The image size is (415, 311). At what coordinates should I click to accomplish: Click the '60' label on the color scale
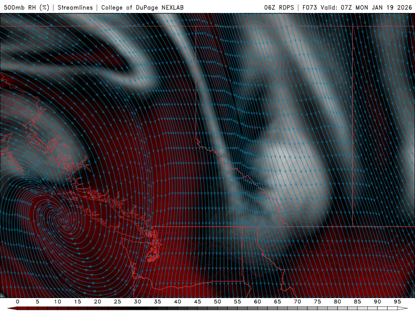pyautogui.click(x=257, y=302)
